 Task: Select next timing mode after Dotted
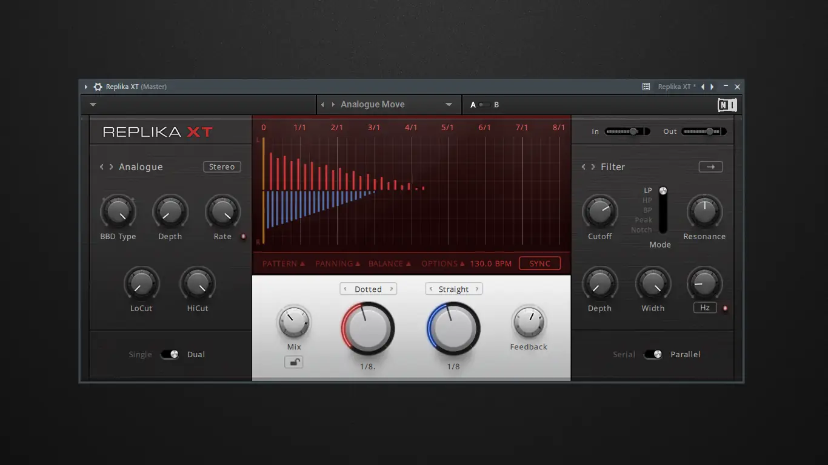(392, 289)
